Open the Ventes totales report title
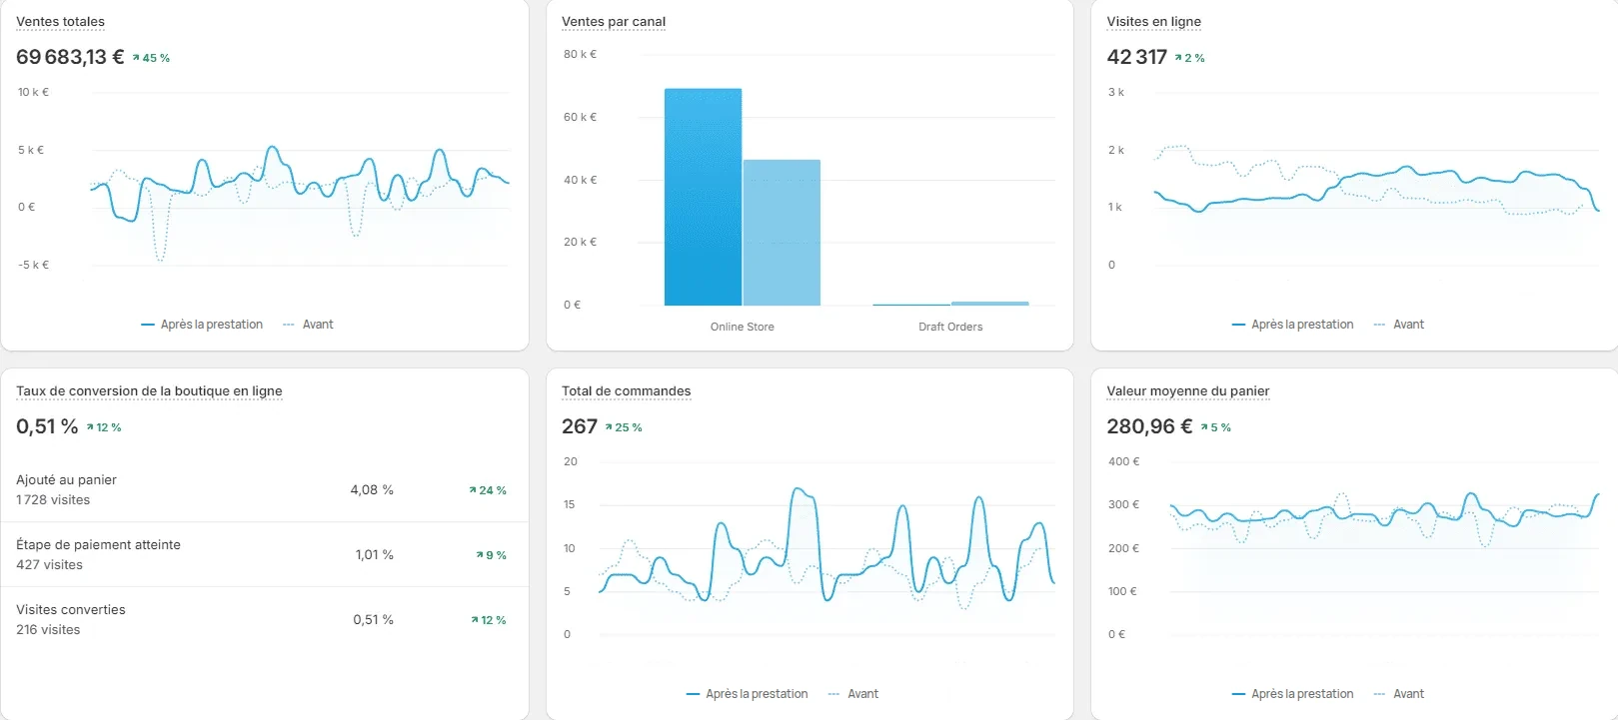Viewport: 1618px width, 720px height. click(x=60, y=21)
